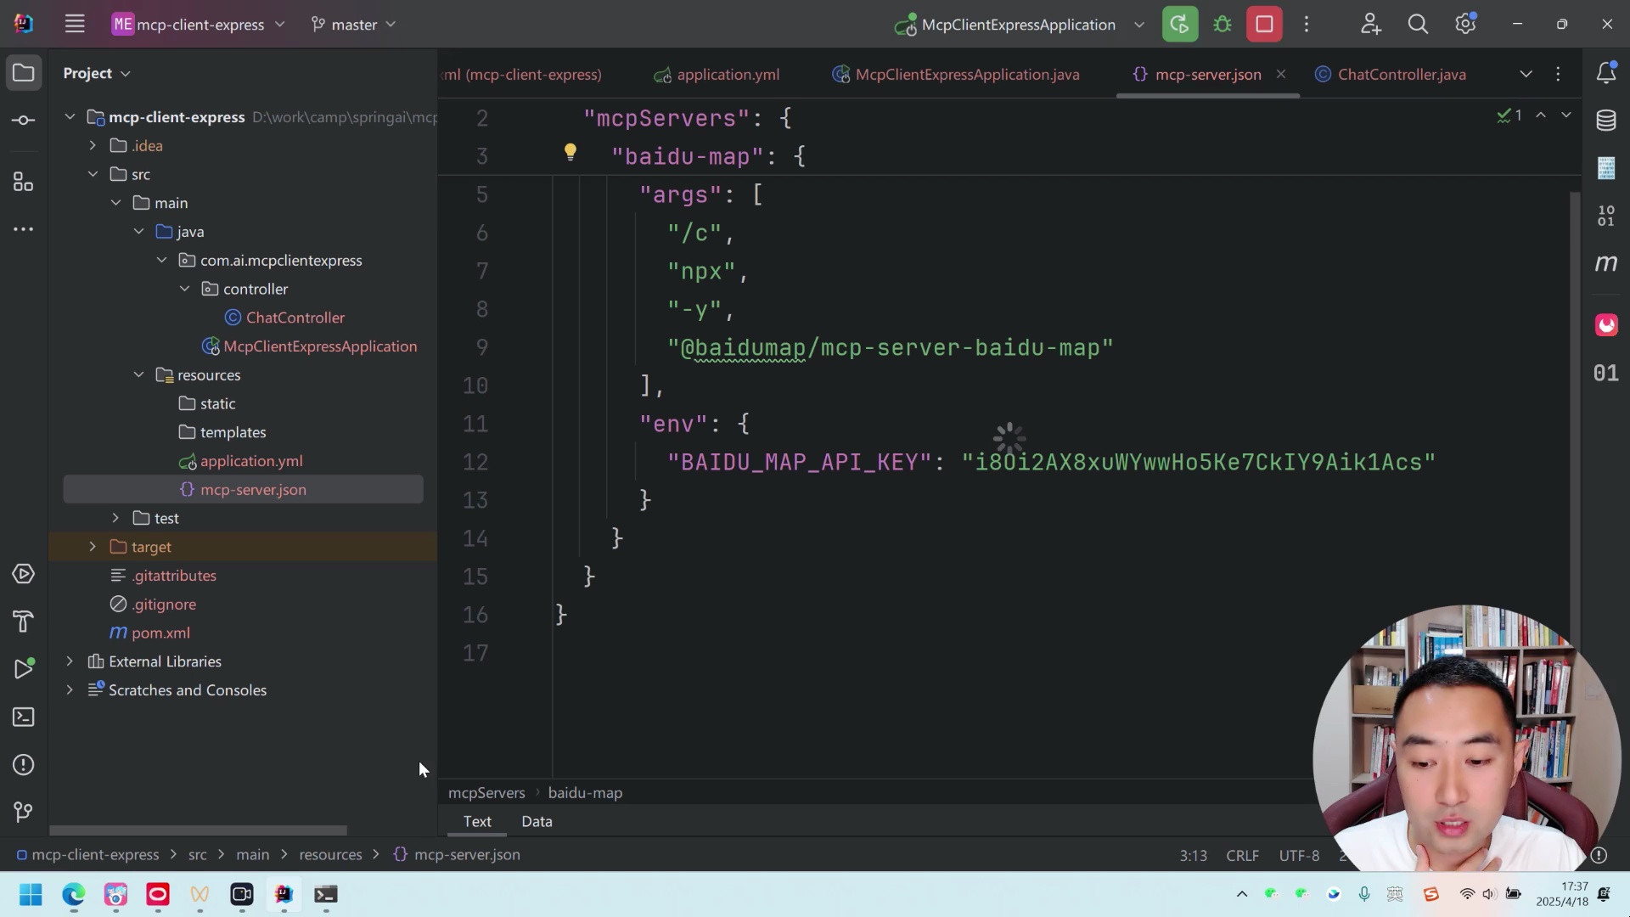The height and width of the screenshot is (917, 1630).
Task: Rerun the application with green button
Action: click(x=1180, y=25)
